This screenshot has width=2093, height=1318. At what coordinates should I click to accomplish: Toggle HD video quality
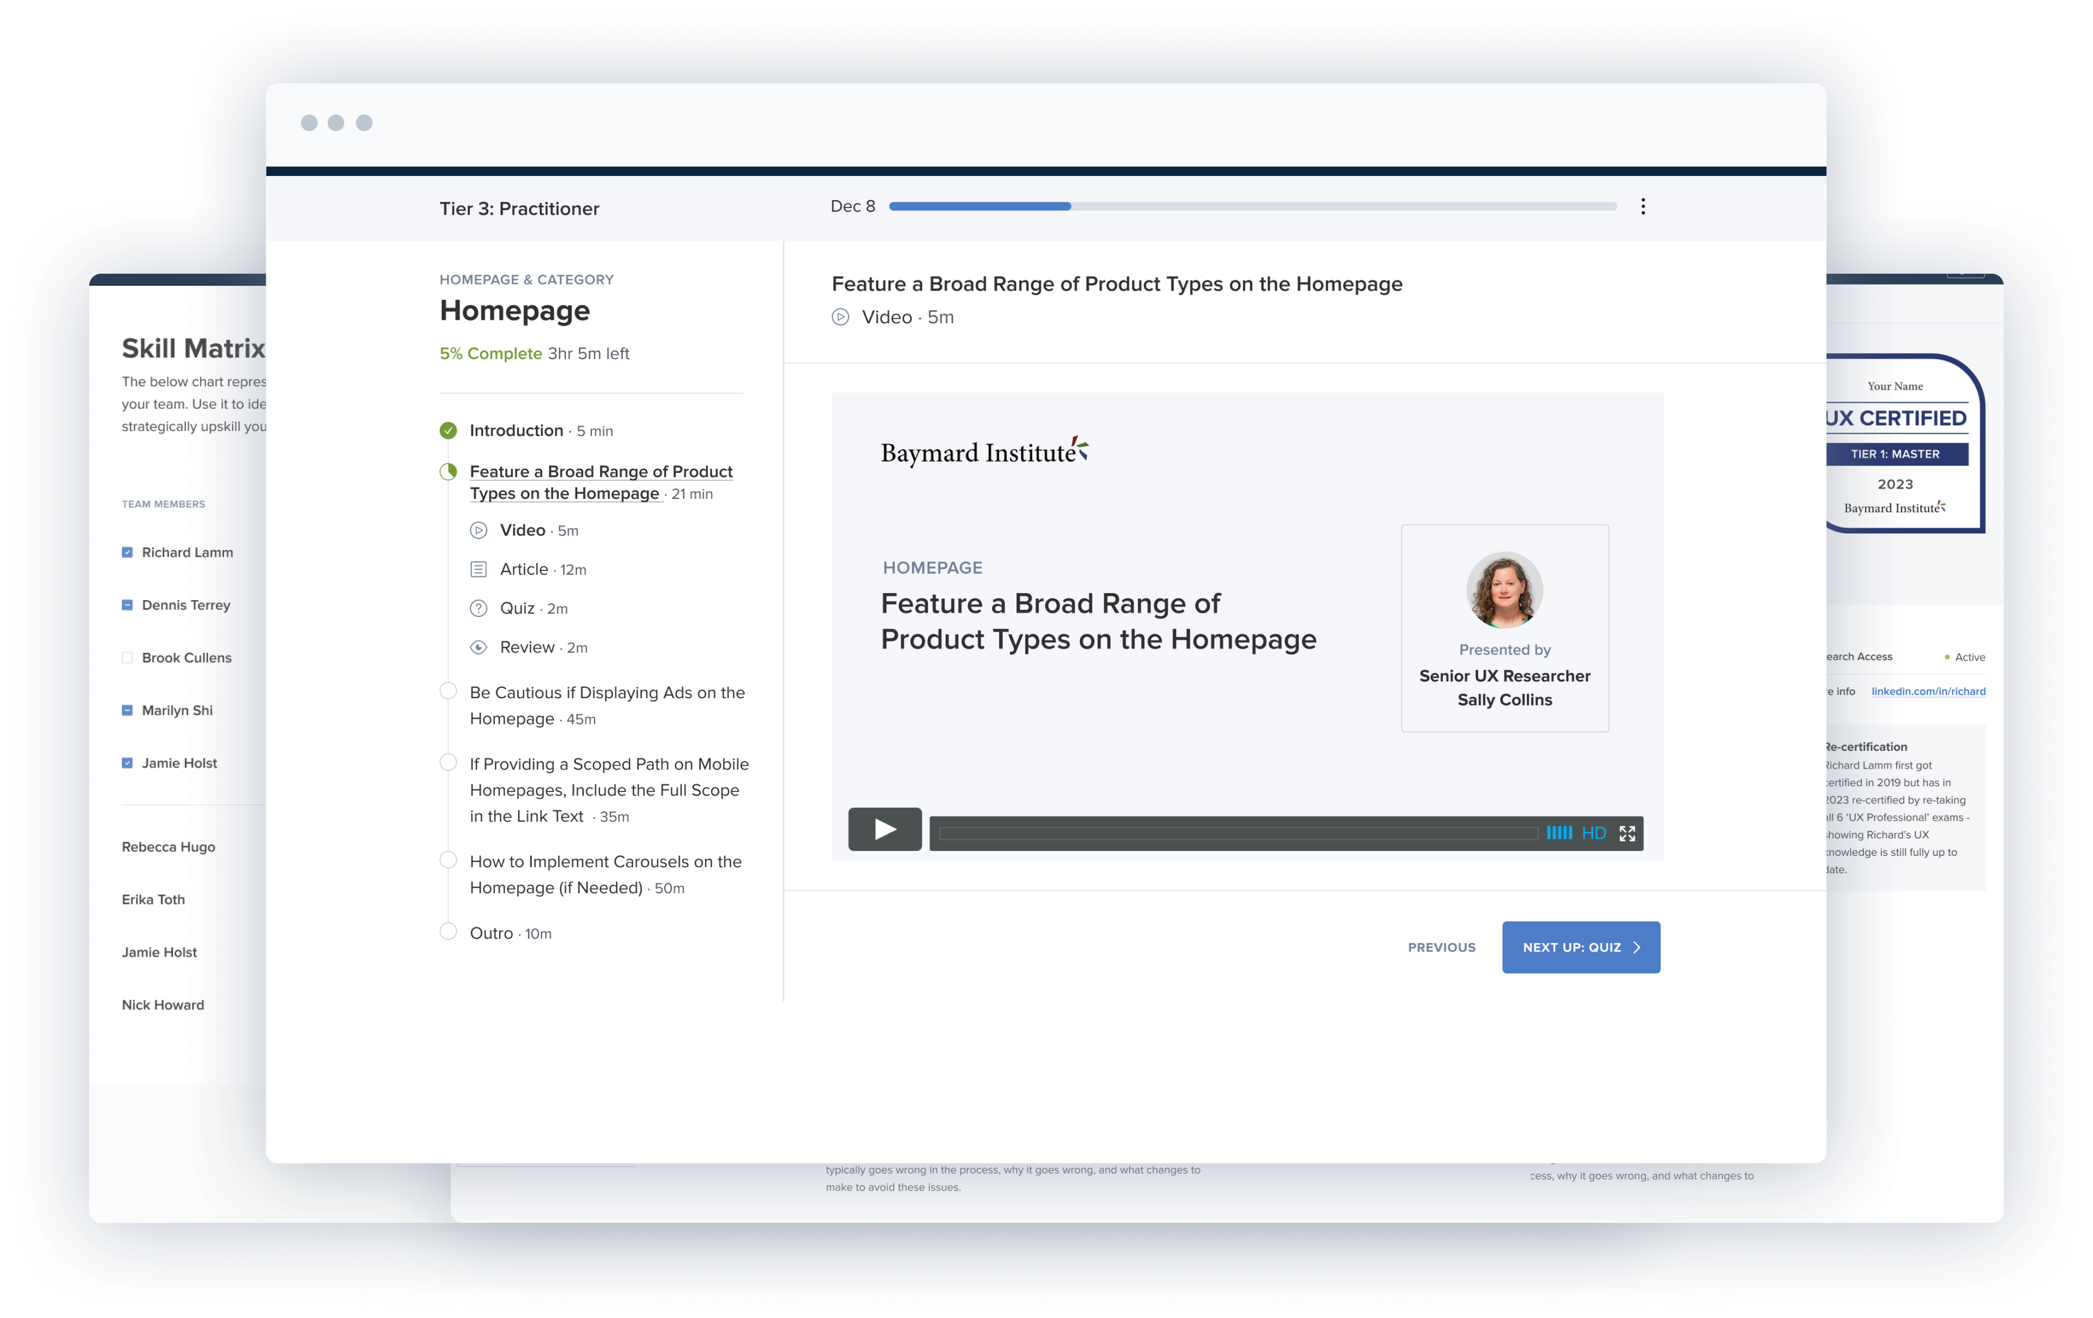coord(1592,833)
